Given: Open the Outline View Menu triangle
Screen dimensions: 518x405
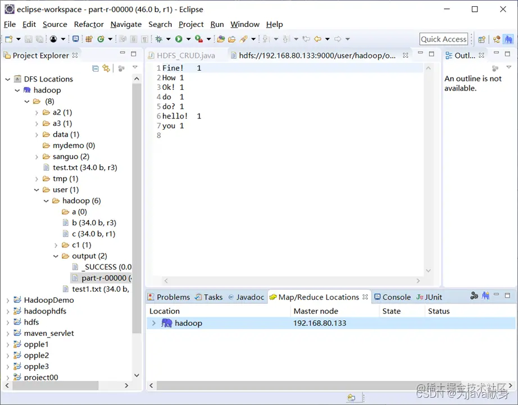Looking at the screenshot, I should coord(509,67).
